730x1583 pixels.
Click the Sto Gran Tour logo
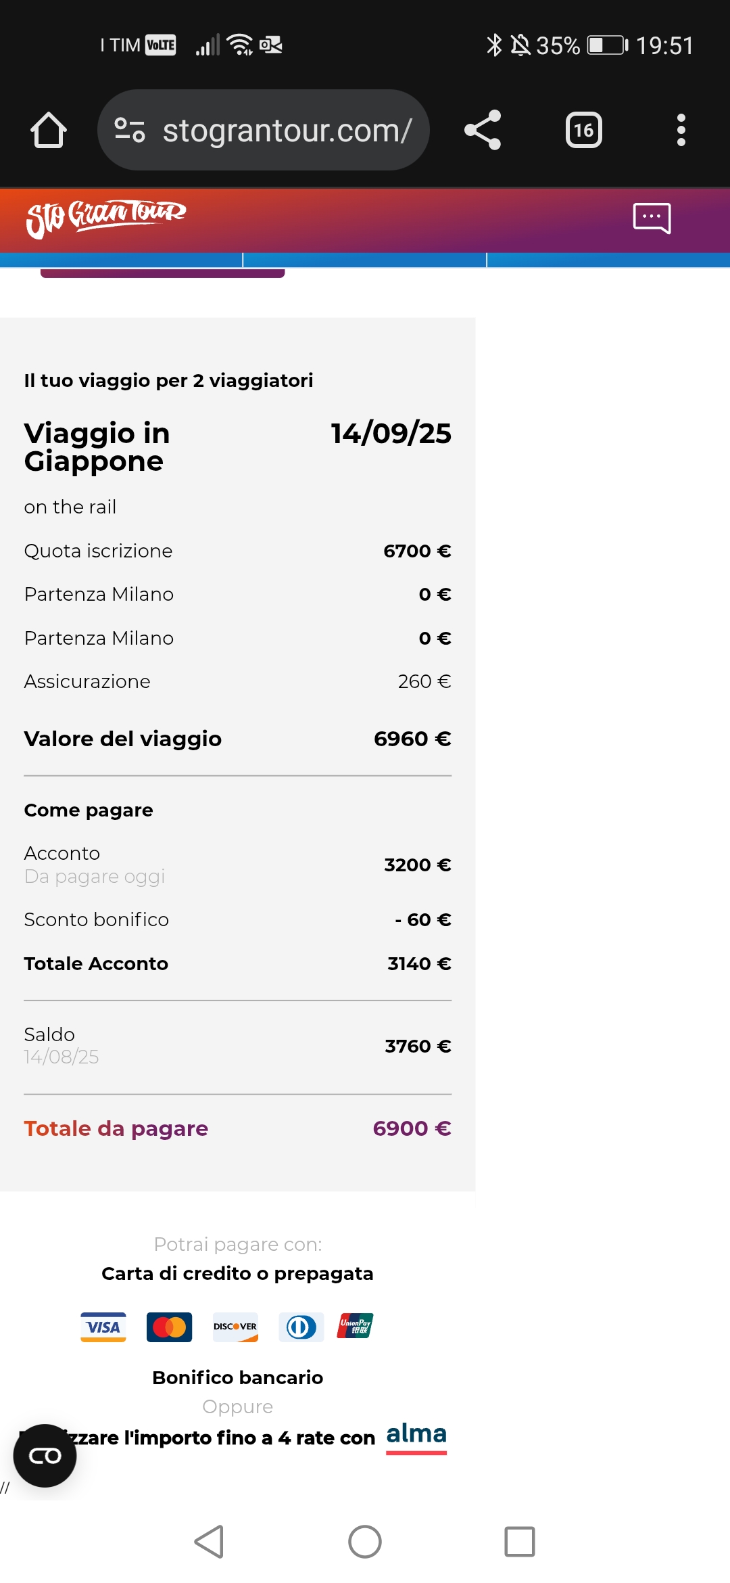coord(106,218)
